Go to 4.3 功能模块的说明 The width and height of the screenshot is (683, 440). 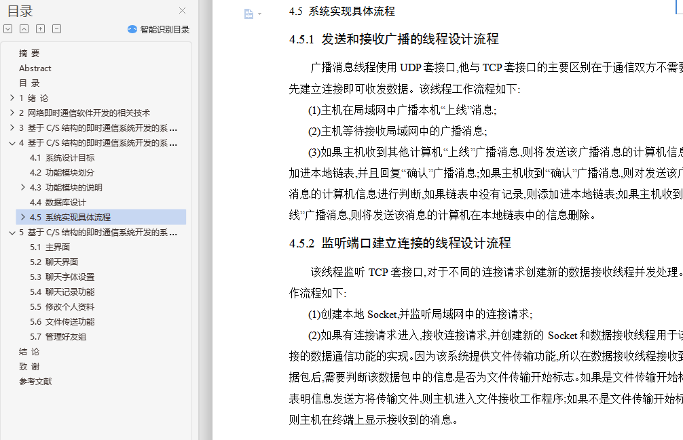(x=66, y=187)
